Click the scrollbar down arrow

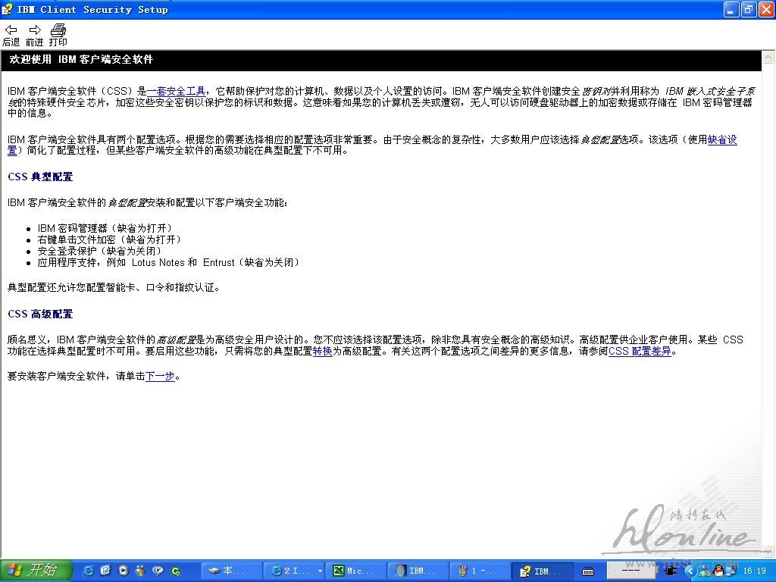pos(768,550)
